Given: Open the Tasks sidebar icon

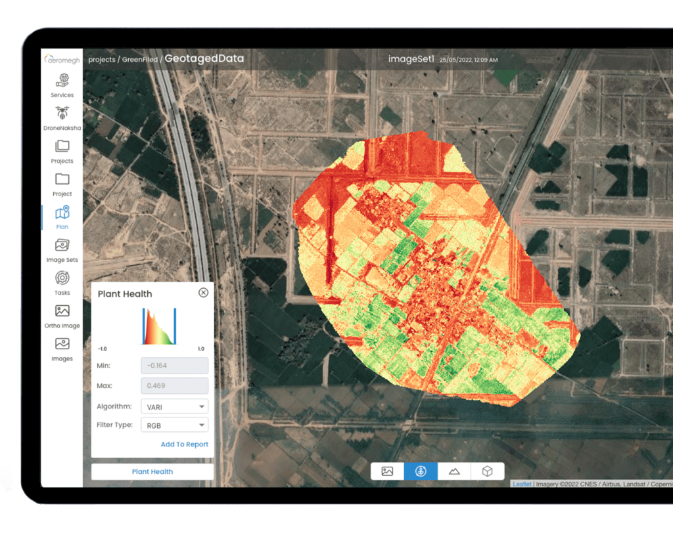Looking at the screenshot, I should 62,278.
